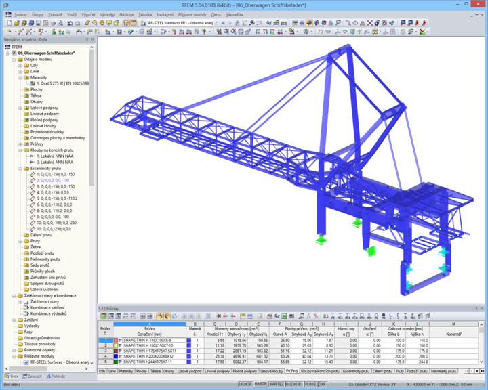
Task: Open the Přídavné moduly menu
Action: pos(192,14)
